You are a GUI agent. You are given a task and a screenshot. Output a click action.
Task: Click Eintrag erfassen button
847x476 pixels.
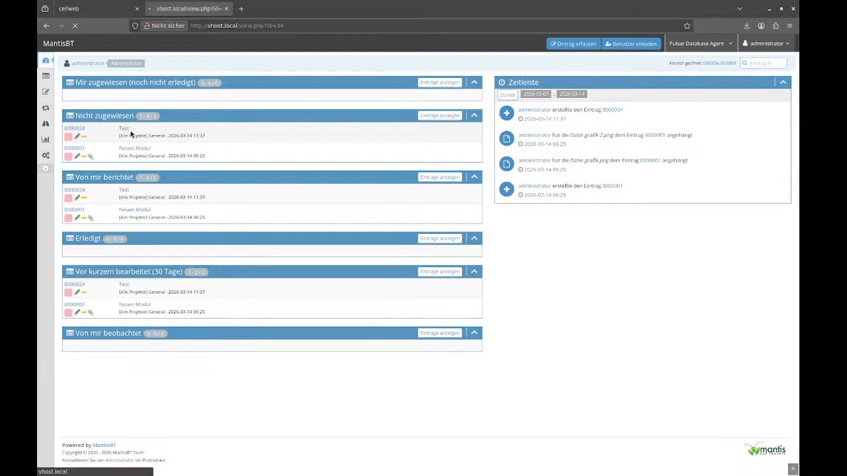click(573, 44)
